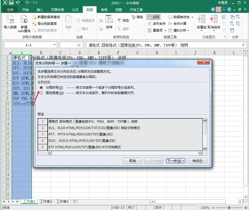Expand the Name Box A:A dropdown arrow
Screen dimensions: 249x210
click(54, 45)
